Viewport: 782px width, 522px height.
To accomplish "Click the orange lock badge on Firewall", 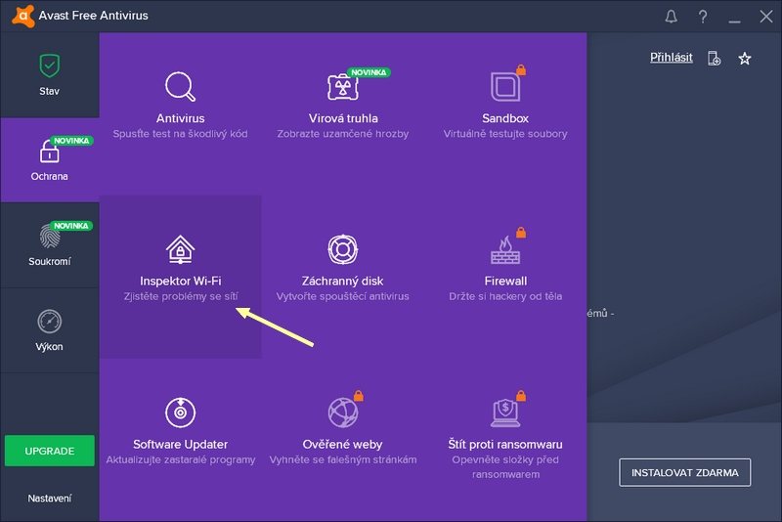I will tap(521, 233).
